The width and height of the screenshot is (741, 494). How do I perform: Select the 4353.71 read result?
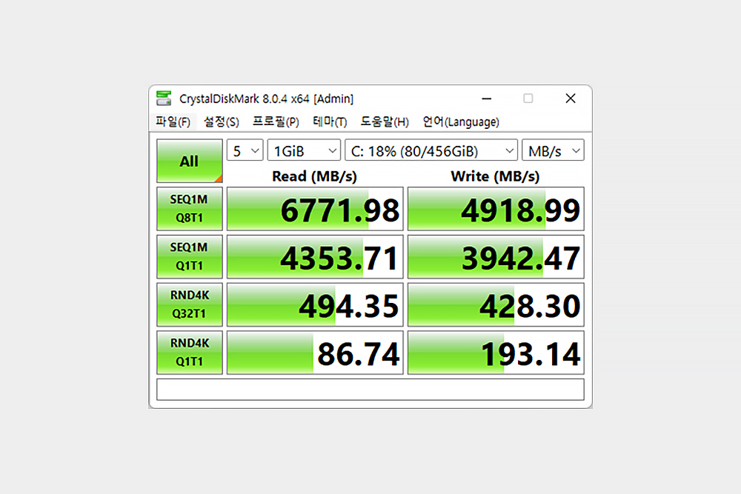[315, 256]
